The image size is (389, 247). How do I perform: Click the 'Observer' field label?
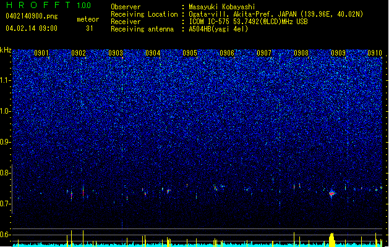[126, 7]
